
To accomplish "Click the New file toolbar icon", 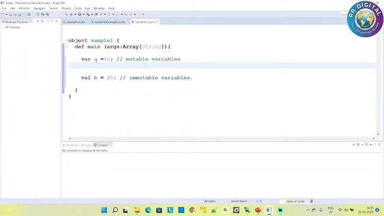I will coord(2,14).
